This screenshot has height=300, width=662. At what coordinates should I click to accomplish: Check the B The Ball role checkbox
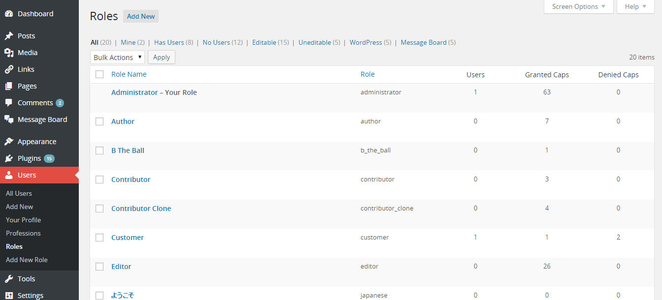coord(99,150)
